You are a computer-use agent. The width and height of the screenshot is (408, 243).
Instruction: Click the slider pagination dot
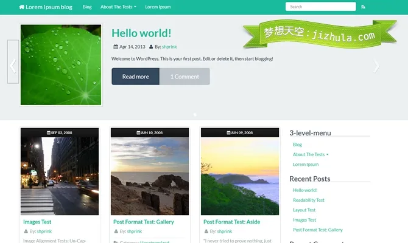[x=195, y=114]
